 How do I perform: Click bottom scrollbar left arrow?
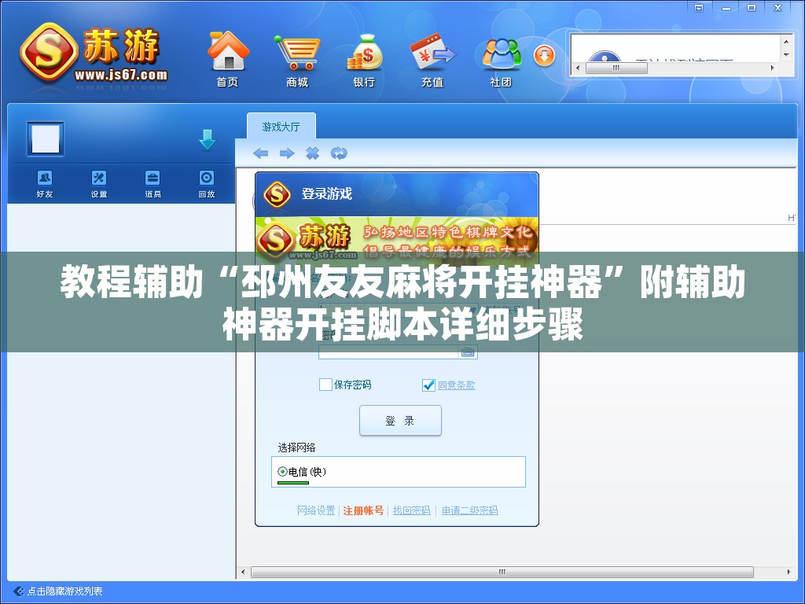click(244, 573)
